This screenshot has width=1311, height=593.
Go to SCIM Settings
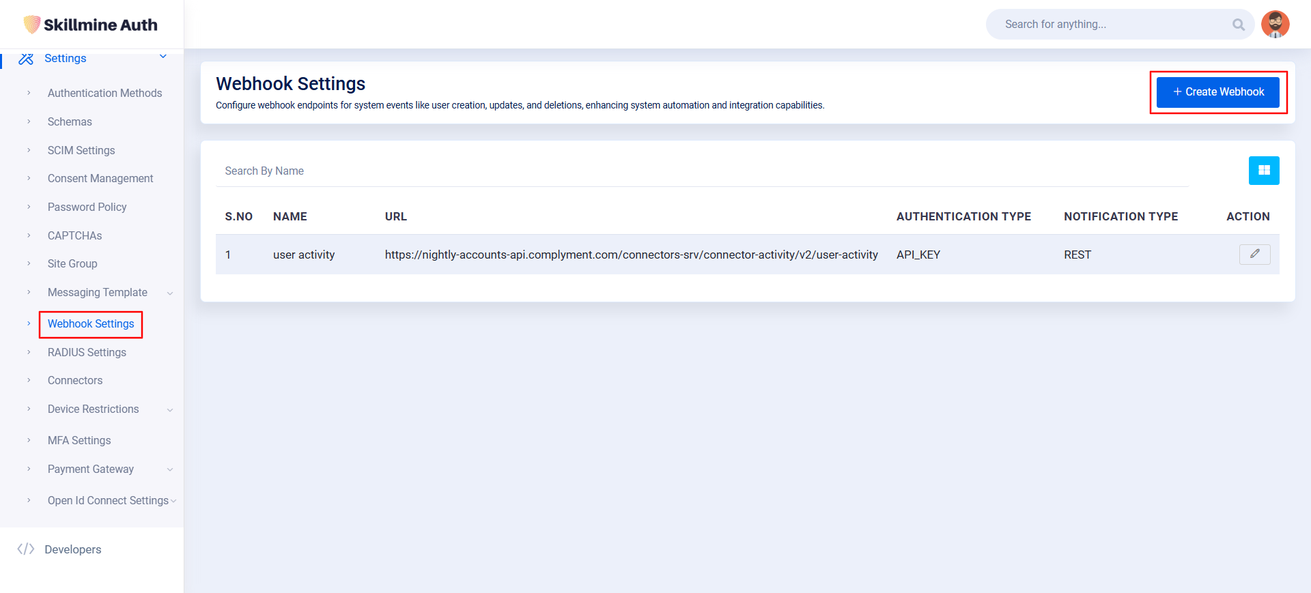(x=81, y=150)
